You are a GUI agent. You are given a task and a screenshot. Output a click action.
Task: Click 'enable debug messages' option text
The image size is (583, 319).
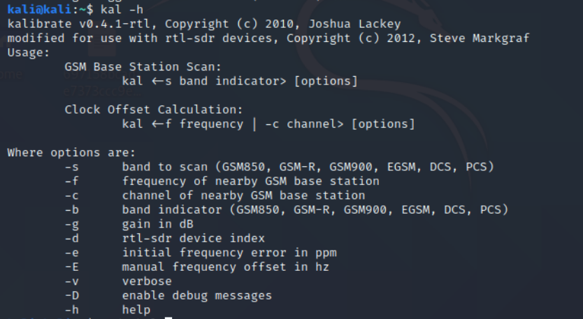[x=197, y=295]
